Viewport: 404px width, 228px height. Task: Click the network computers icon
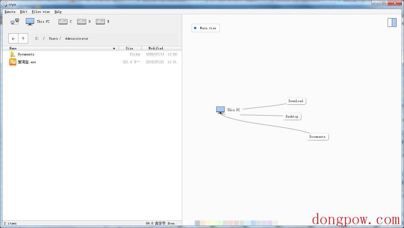[15, 21]
